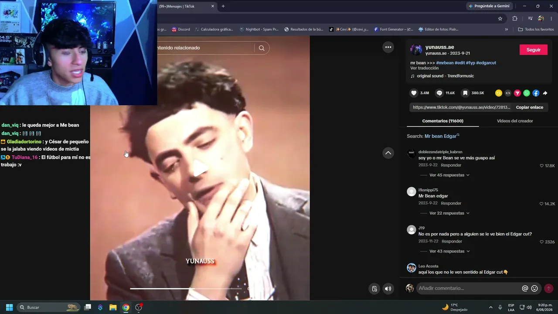Click Ver traducción link
558x314 pixels.
424,68
